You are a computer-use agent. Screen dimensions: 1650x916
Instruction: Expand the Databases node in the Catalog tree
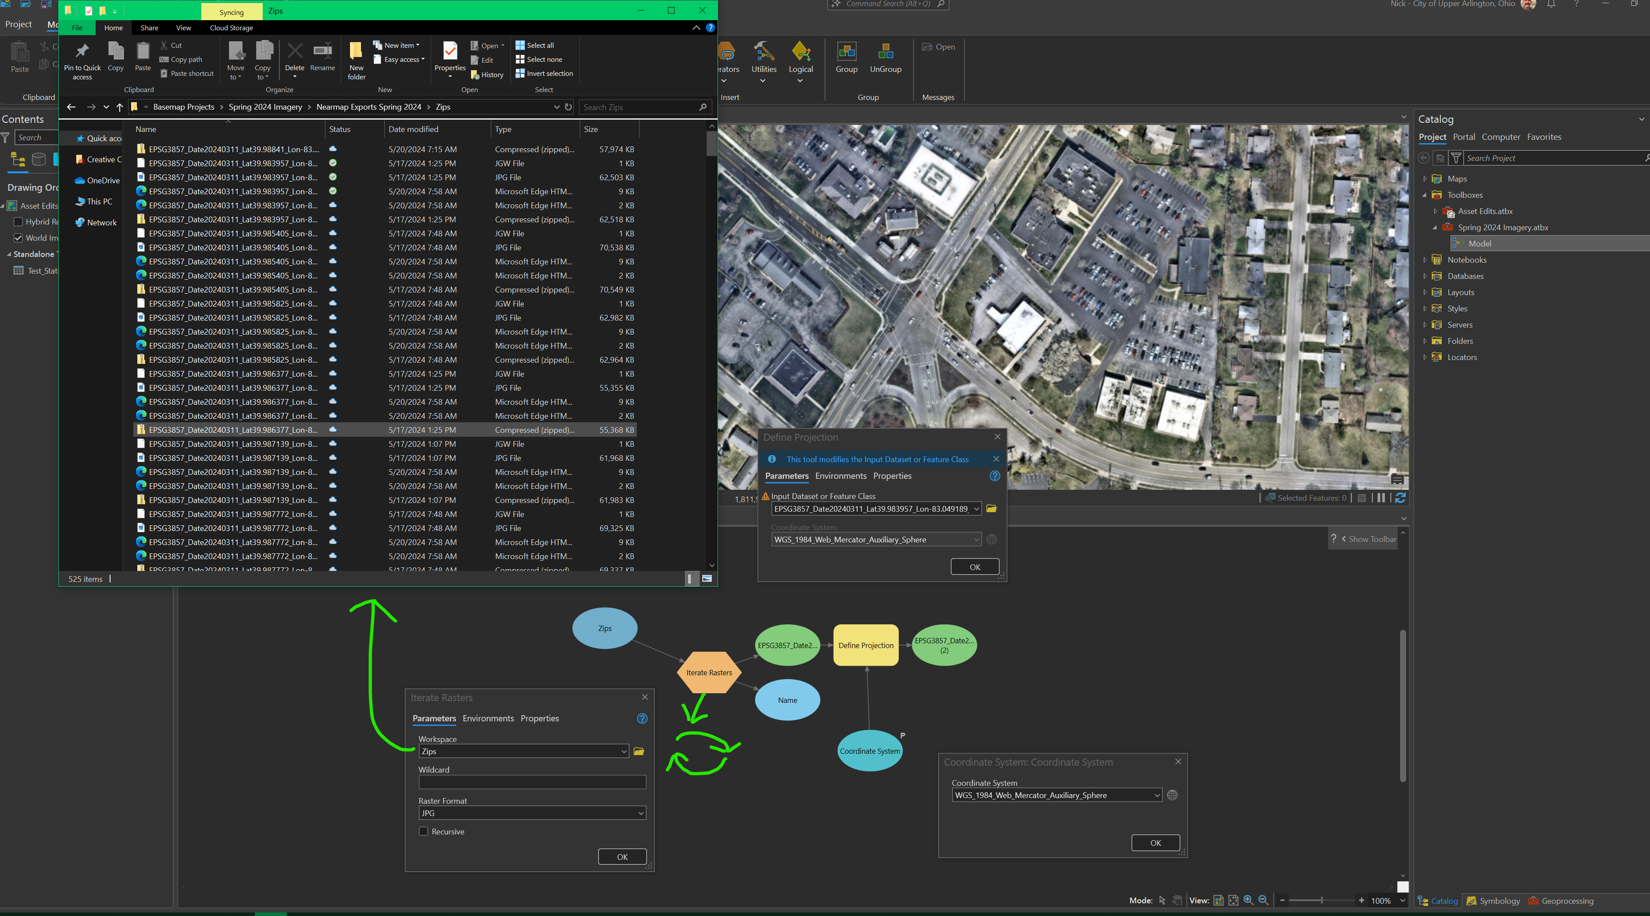[1425, 275]
